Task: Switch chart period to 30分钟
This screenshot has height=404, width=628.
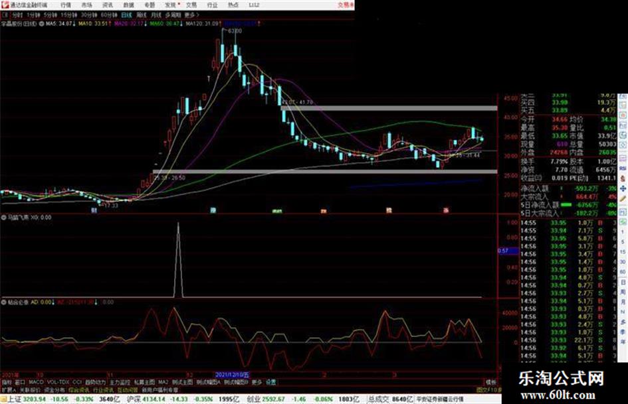Action: [89, 15]
